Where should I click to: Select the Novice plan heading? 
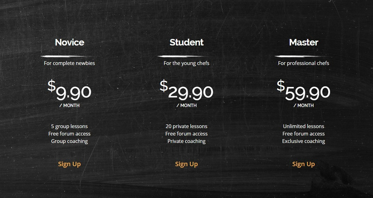[x=69, y=42]
